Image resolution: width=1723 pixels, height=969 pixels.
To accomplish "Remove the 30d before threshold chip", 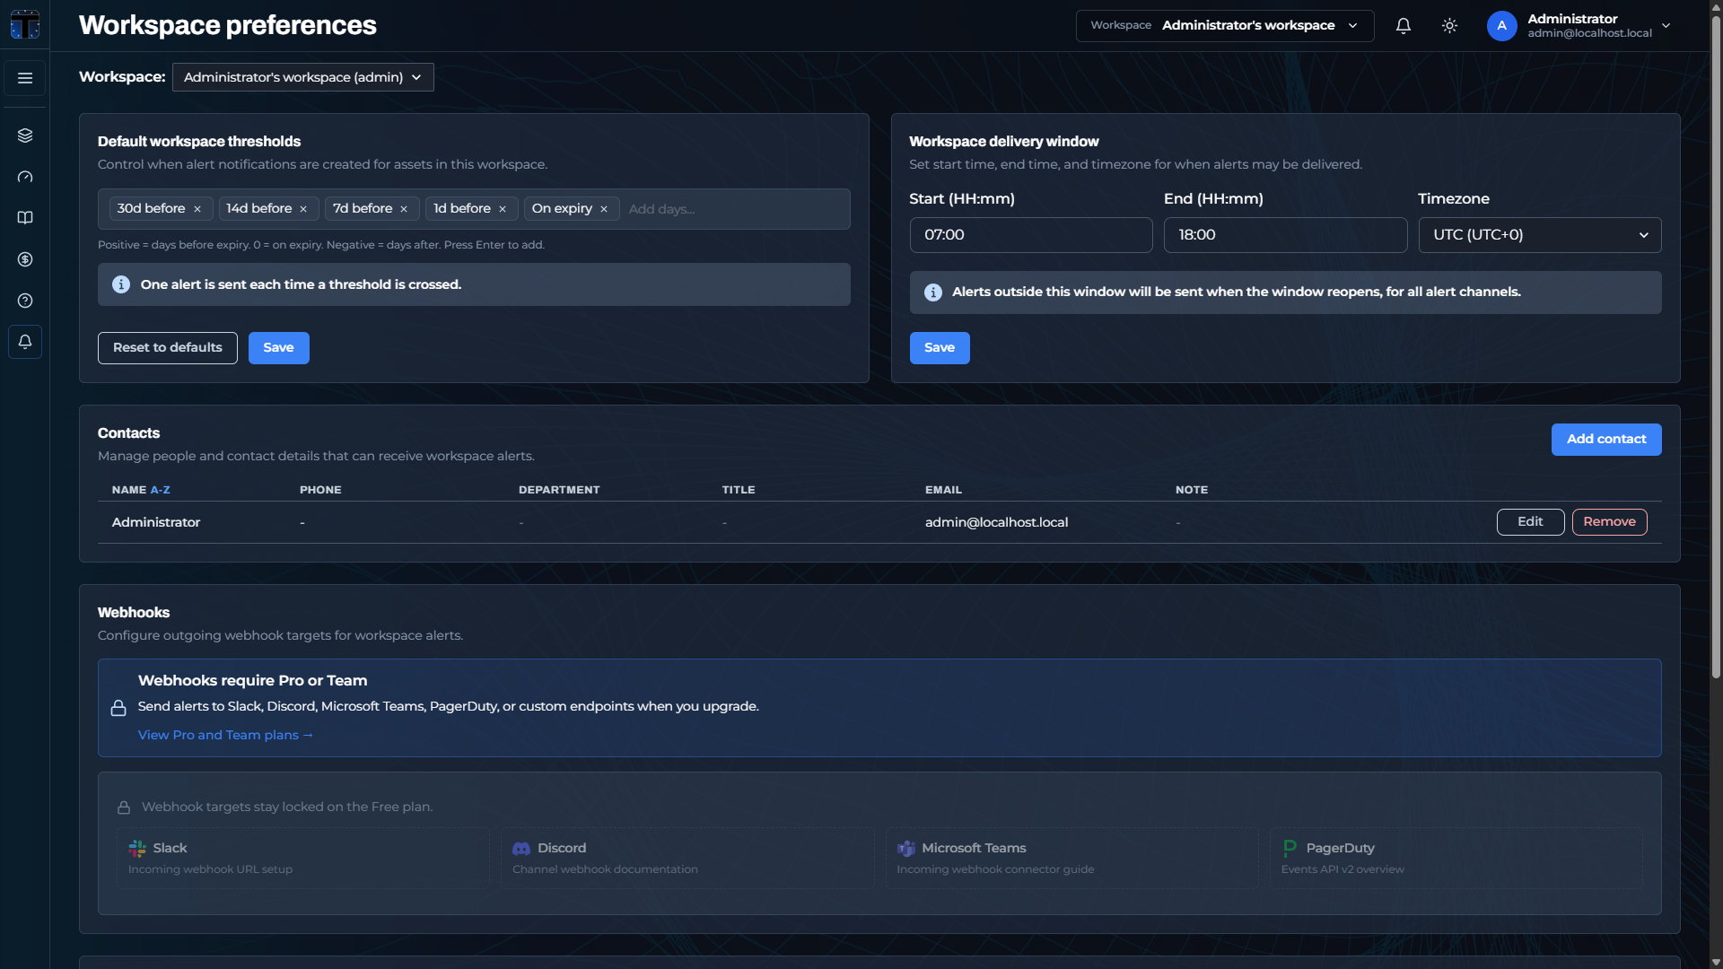I will pyautogui.click(x=197, y=209).
